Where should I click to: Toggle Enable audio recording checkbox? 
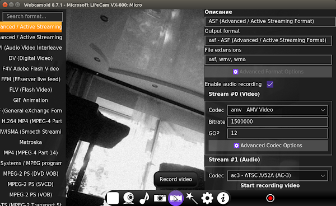point(270,84)
